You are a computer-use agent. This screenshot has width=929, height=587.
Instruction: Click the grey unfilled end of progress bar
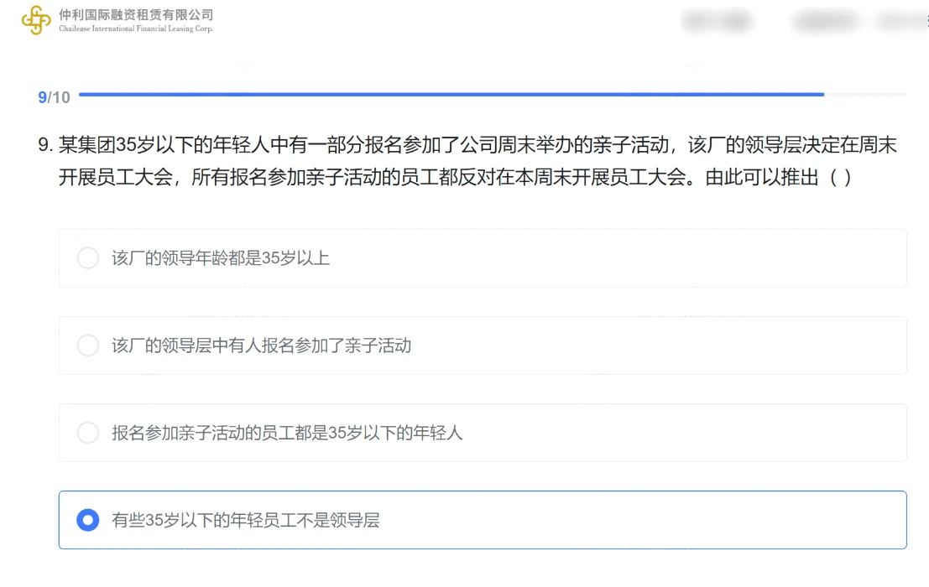[865, 94]
